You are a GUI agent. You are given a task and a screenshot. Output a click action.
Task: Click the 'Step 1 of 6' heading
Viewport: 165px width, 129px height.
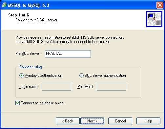pyautogui.click(x=19, y=15)
